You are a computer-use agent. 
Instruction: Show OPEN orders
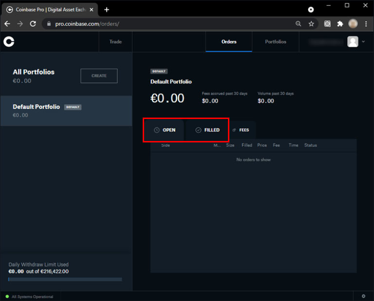click(x=165, y=130)
